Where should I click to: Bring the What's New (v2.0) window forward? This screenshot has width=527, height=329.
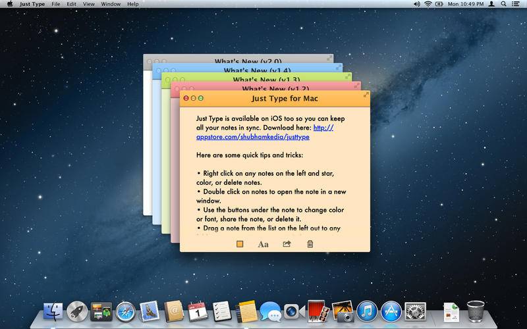(248, 61)
